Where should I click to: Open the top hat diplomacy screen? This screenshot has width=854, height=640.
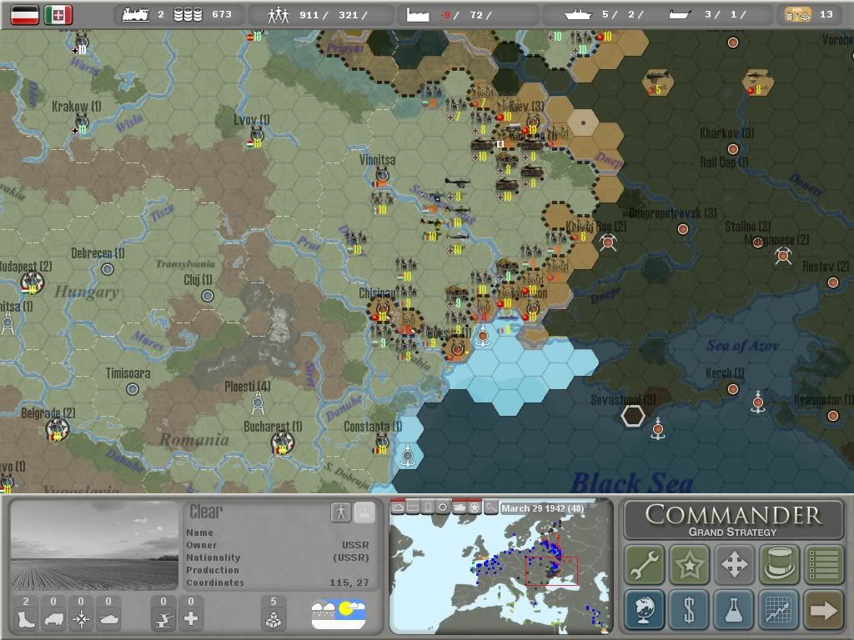(779, 564)
